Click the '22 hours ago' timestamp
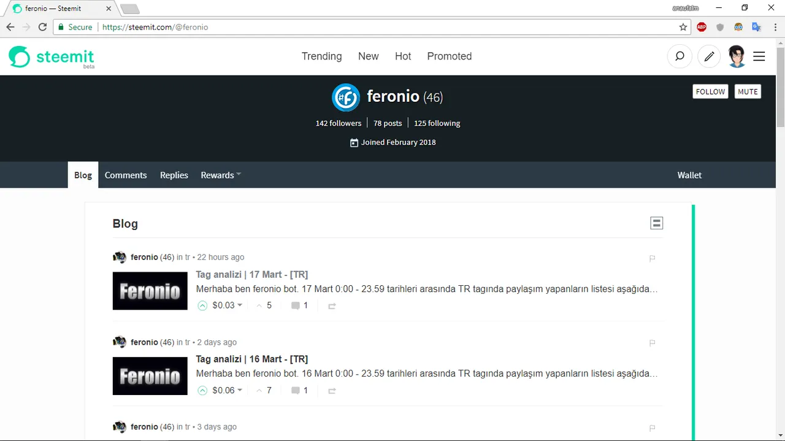 [x=221, y=257]
